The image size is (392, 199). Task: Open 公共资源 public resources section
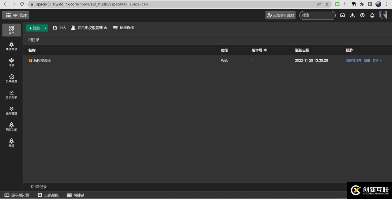pos(11,79)
